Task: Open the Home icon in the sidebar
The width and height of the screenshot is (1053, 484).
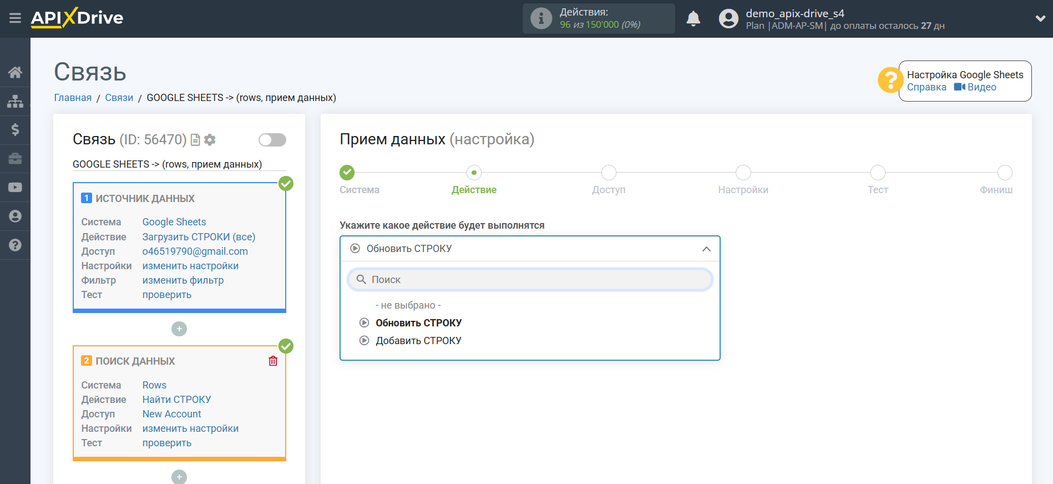Action: 15,72
